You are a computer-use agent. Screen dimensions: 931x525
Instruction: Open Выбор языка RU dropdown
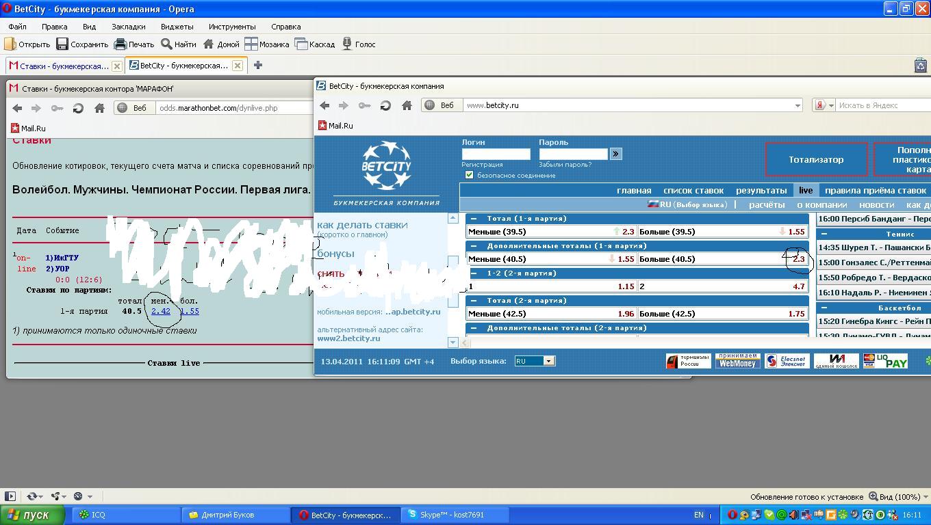(x=534, y=361)
